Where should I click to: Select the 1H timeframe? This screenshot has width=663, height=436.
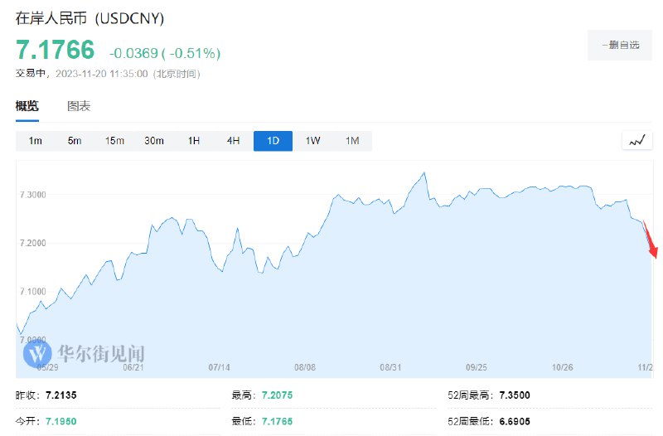point(194,141)
